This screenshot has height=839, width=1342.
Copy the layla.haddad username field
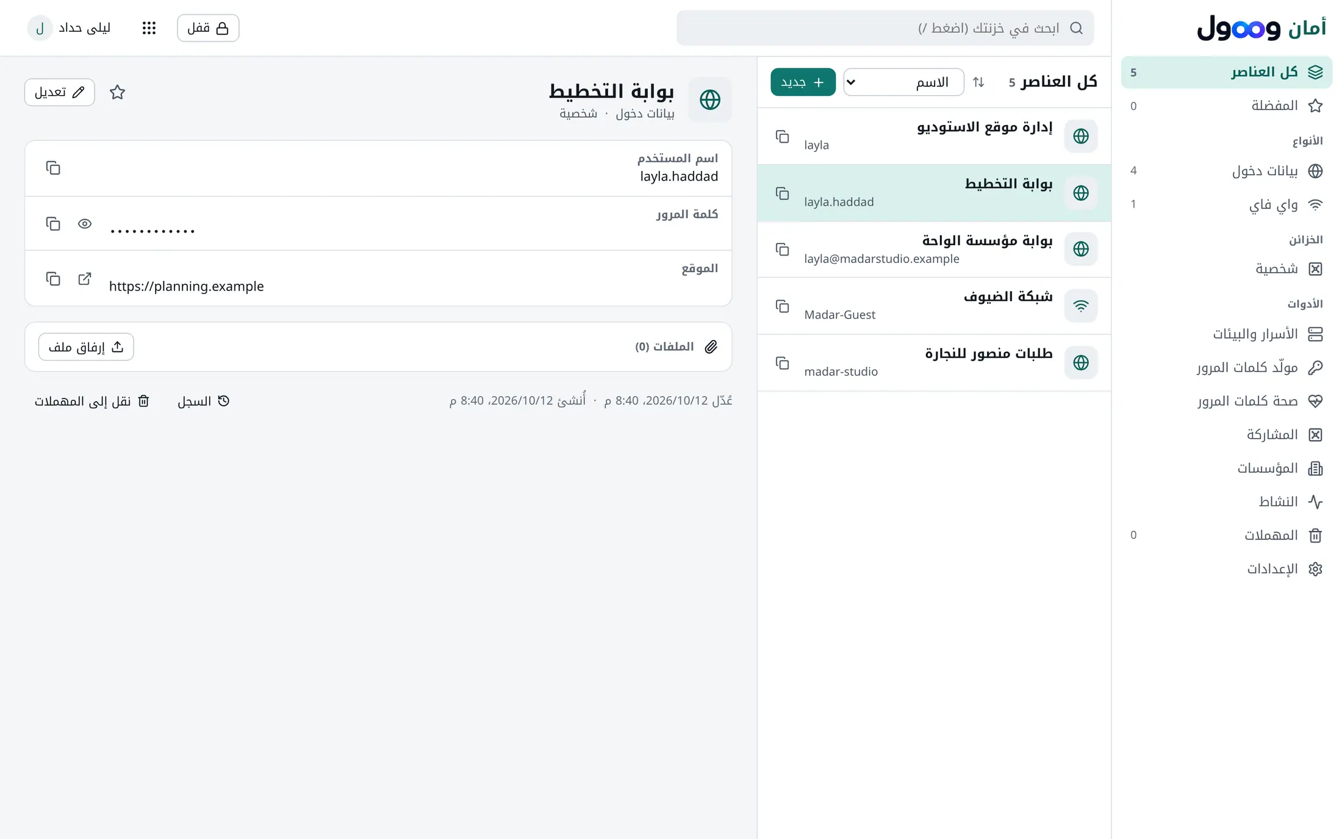coord(53,168)
